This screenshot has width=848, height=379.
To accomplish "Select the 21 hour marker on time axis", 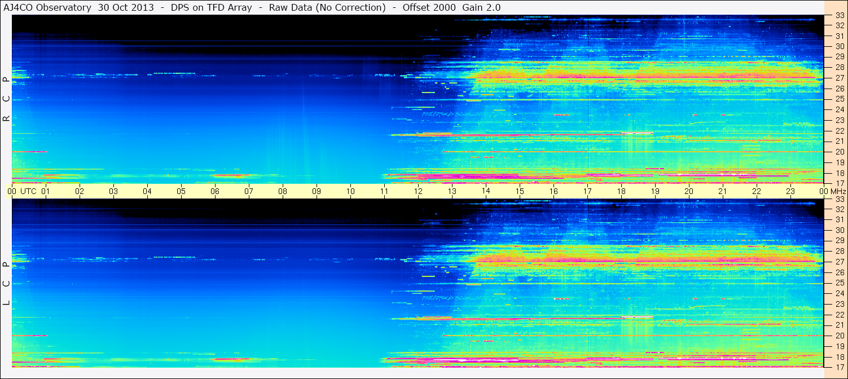I will (x=723, y=192).
